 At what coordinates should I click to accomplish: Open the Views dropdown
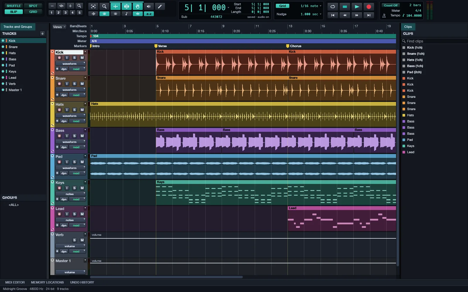[59, 27]
